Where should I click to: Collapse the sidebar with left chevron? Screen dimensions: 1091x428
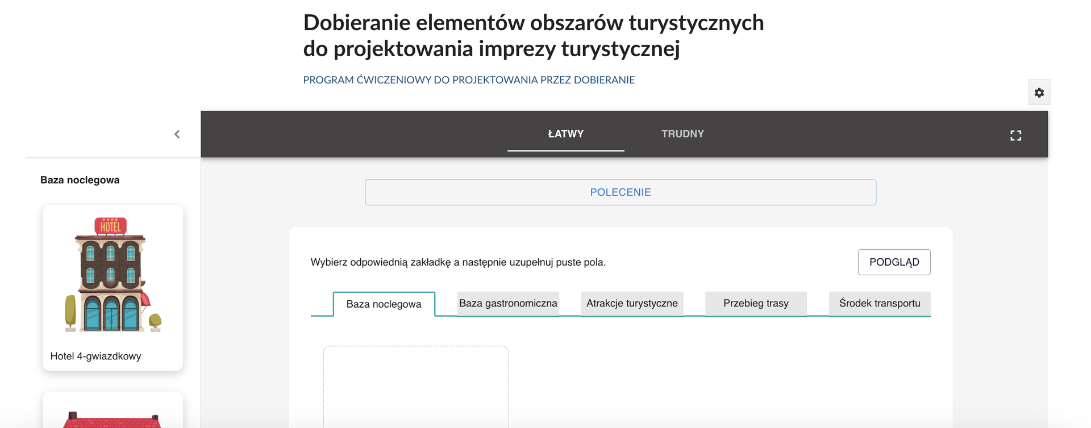[177, 134]
